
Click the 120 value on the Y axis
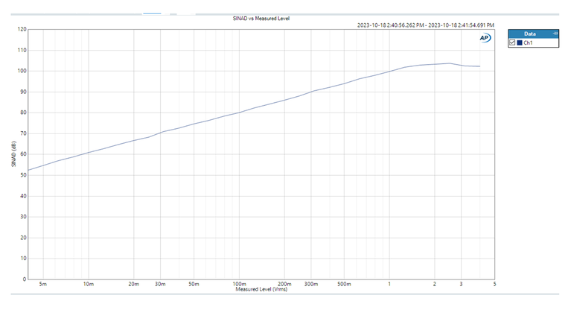tap(22, 29)
